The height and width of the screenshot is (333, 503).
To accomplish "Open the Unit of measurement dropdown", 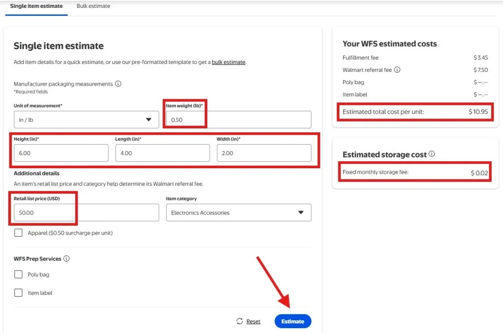I will coord(86,120).
